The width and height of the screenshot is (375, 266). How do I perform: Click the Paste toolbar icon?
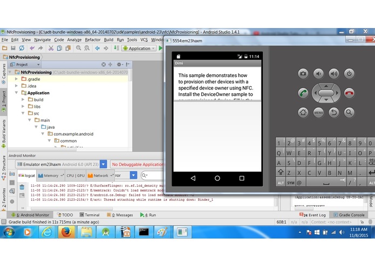68,48
